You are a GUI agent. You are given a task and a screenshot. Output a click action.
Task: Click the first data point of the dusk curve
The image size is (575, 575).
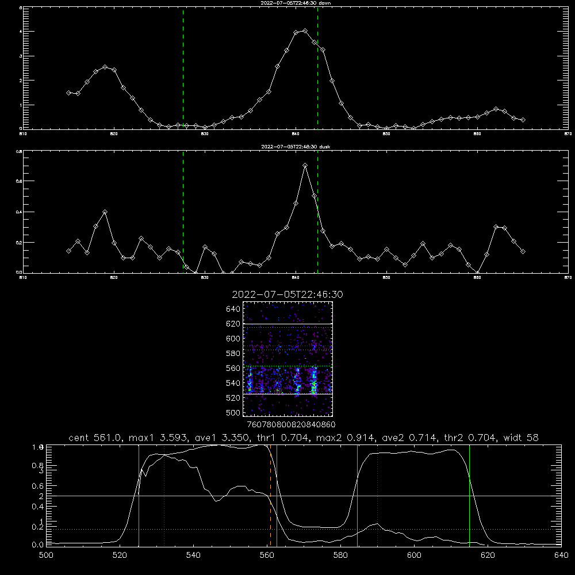pos(68,251)
